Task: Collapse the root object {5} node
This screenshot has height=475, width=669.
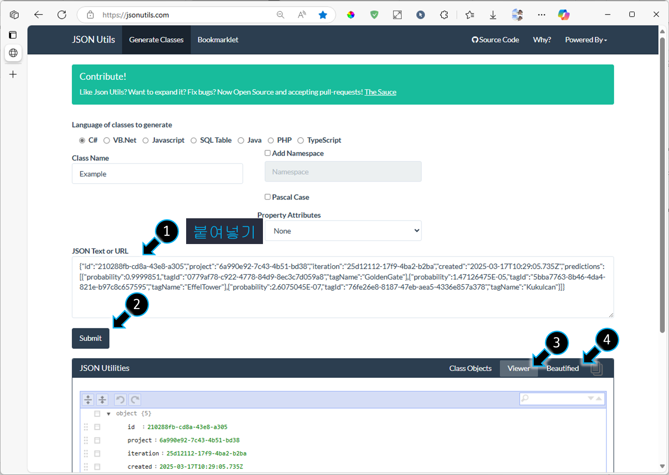Action: pyautogui.click(x=108, y=414)
